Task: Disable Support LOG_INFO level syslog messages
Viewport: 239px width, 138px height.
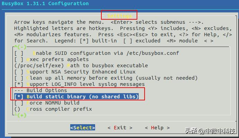Action: click(80, 84)
